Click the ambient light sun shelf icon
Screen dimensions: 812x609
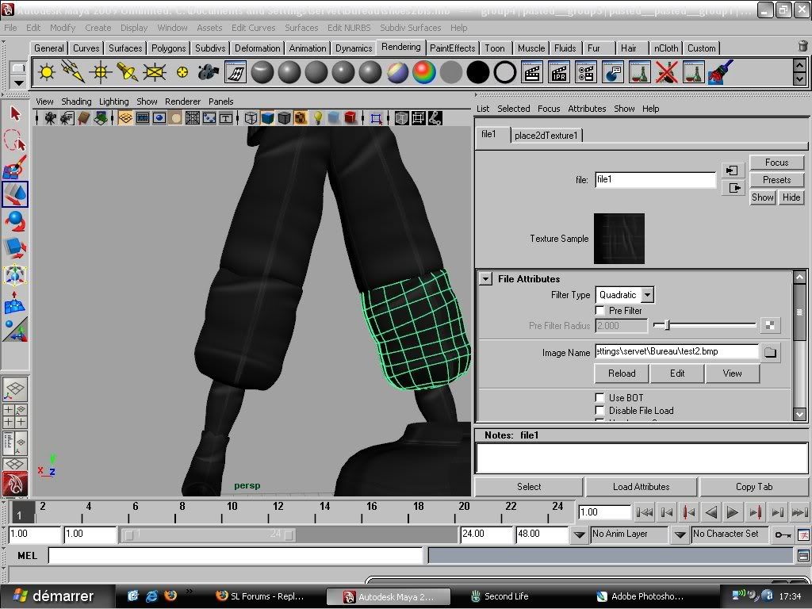coord(47,73)
